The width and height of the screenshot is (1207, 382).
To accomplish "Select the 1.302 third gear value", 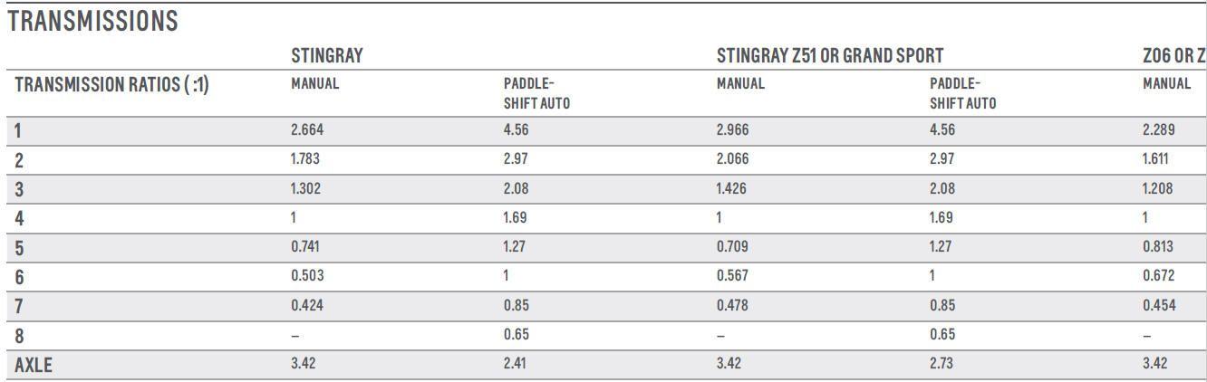I will tap(306, 188).
